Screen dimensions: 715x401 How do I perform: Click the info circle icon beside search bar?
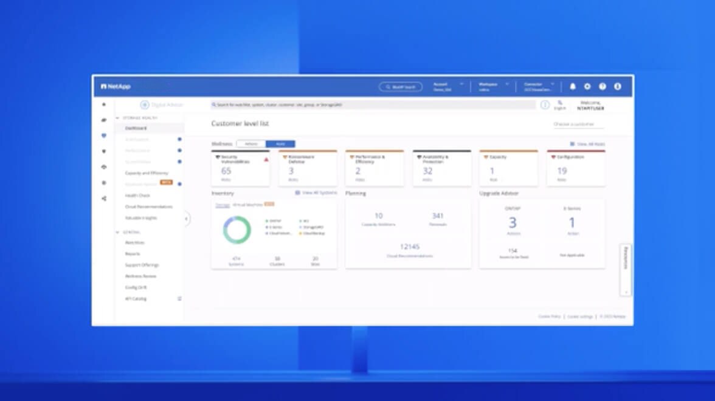[545, 105]
